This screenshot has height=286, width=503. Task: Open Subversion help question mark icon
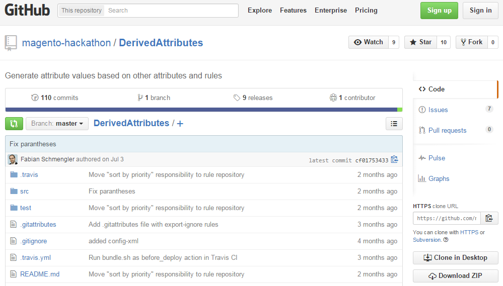click(x=446, y=240)
